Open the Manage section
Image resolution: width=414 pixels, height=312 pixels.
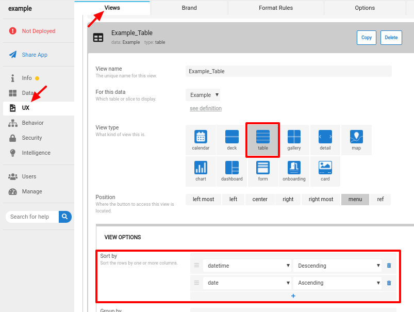pos(32,191)
